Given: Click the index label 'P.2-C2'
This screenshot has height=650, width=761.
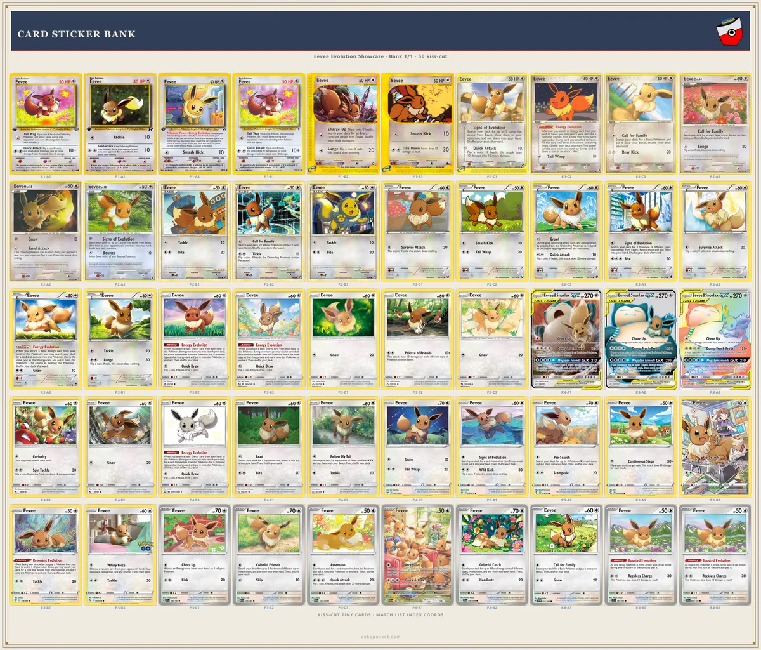Looking at the screenshot, I should [x=492, y=285].
